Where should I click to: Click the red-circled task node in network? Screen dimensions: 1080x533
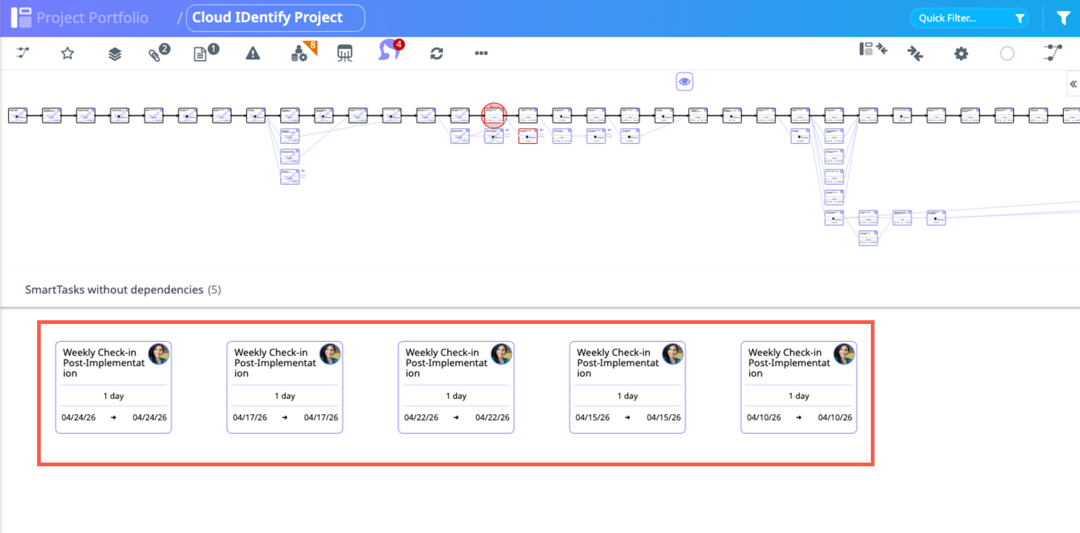[x=494, y=115]
